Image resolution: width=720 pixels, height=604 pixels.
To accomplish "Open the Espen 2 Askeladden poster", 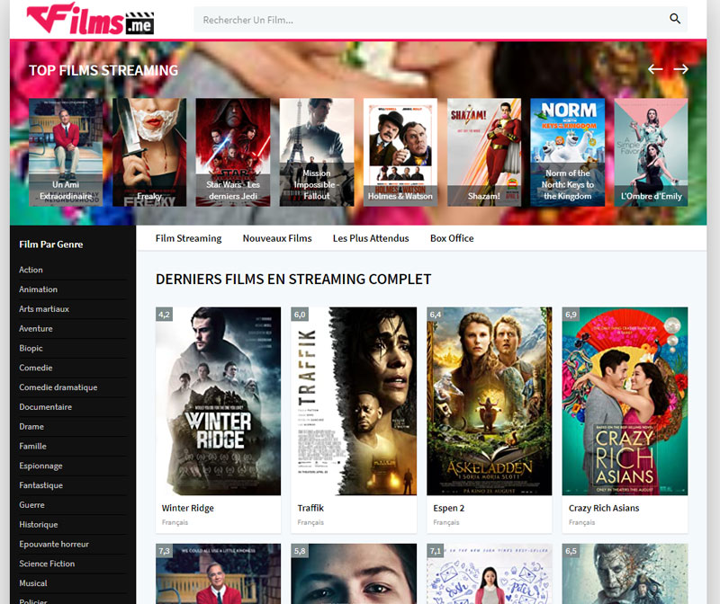I will click(x=490, y=401).
